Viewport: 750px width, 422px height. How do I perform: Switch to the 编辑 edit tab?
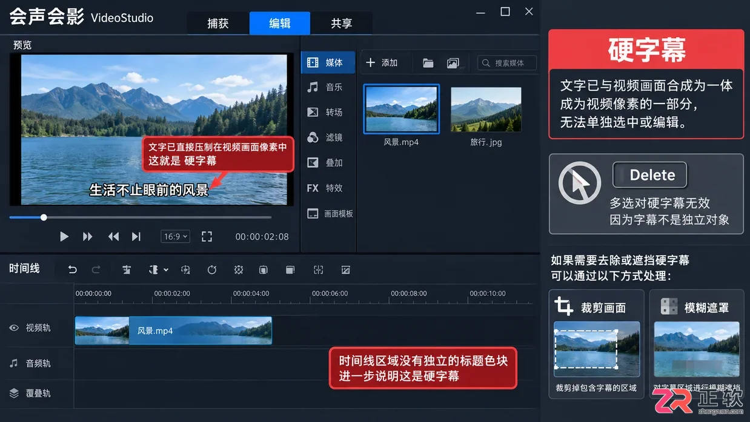click(x=280, y=23)
